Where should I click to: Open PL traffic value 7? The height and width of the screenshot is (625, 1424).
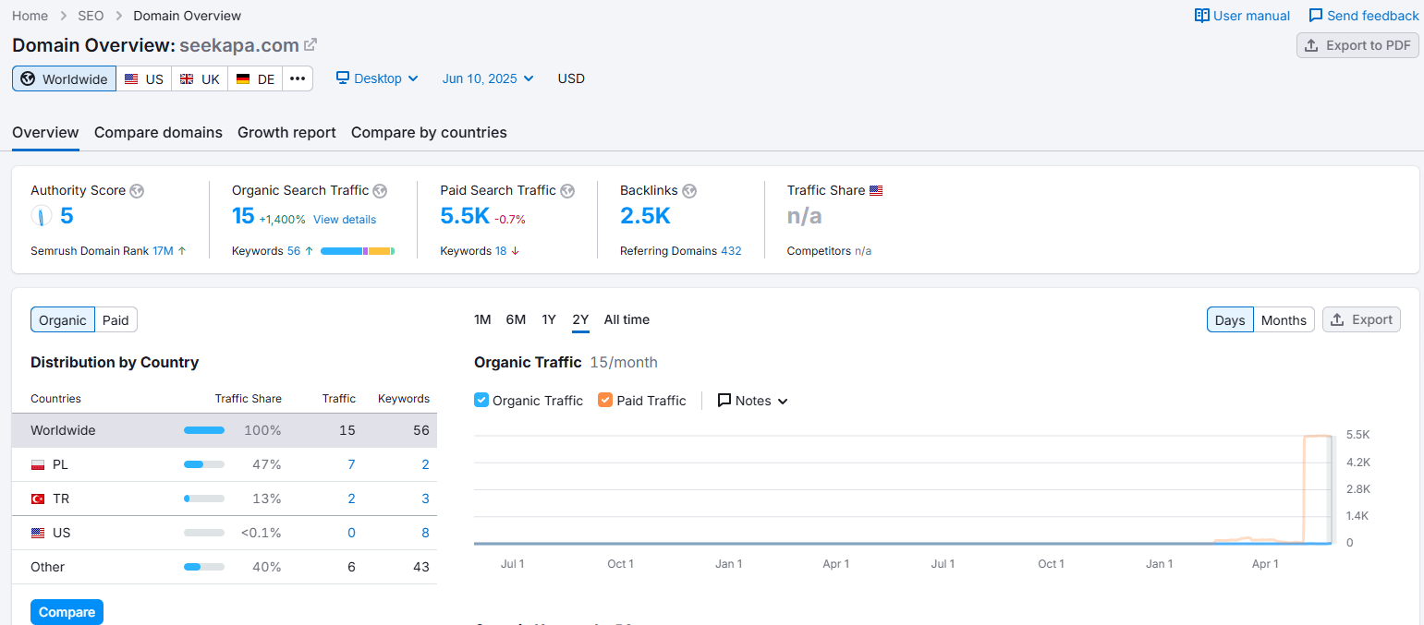(351, 464)
